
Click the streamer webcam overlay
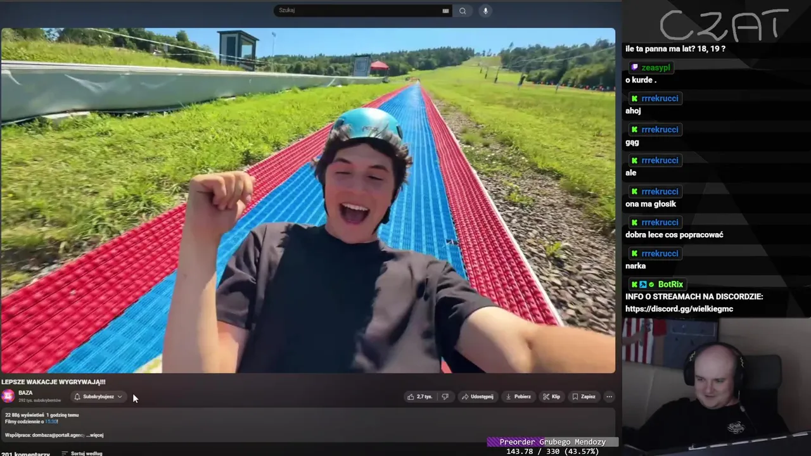[717, 387]
